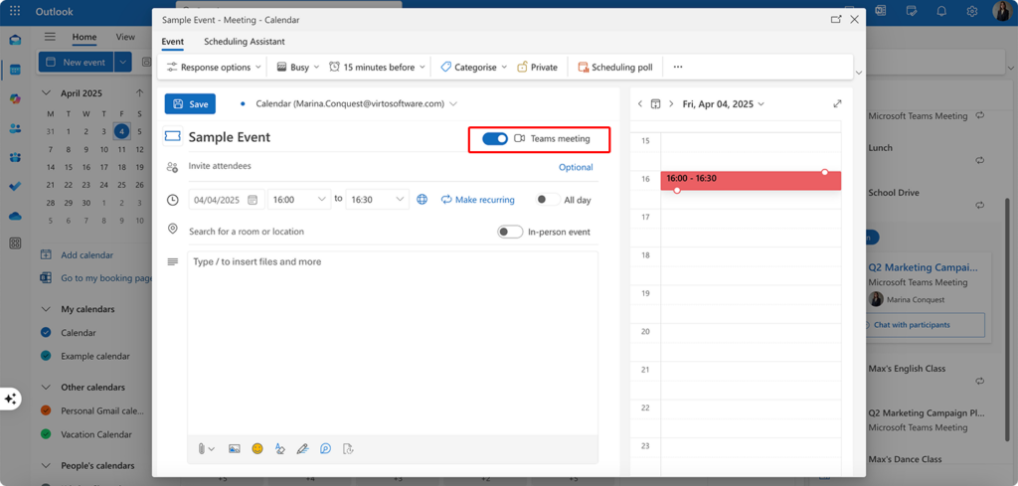Click the last document icon in editor toolbar

[348, 448]
